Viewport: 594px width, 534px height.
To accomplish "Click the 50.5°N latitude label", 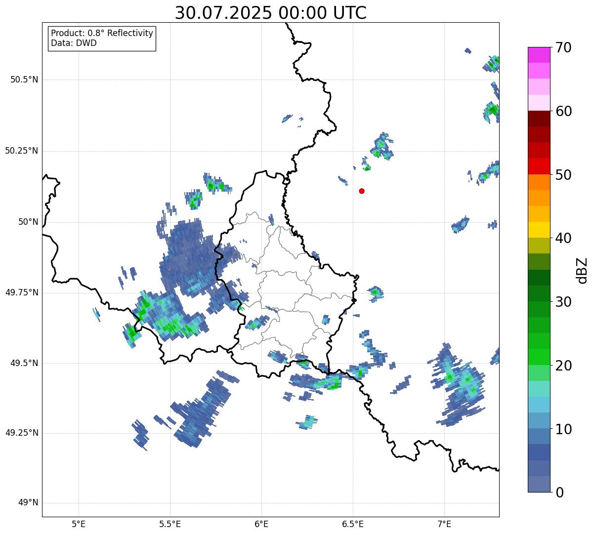I will 24,80.
